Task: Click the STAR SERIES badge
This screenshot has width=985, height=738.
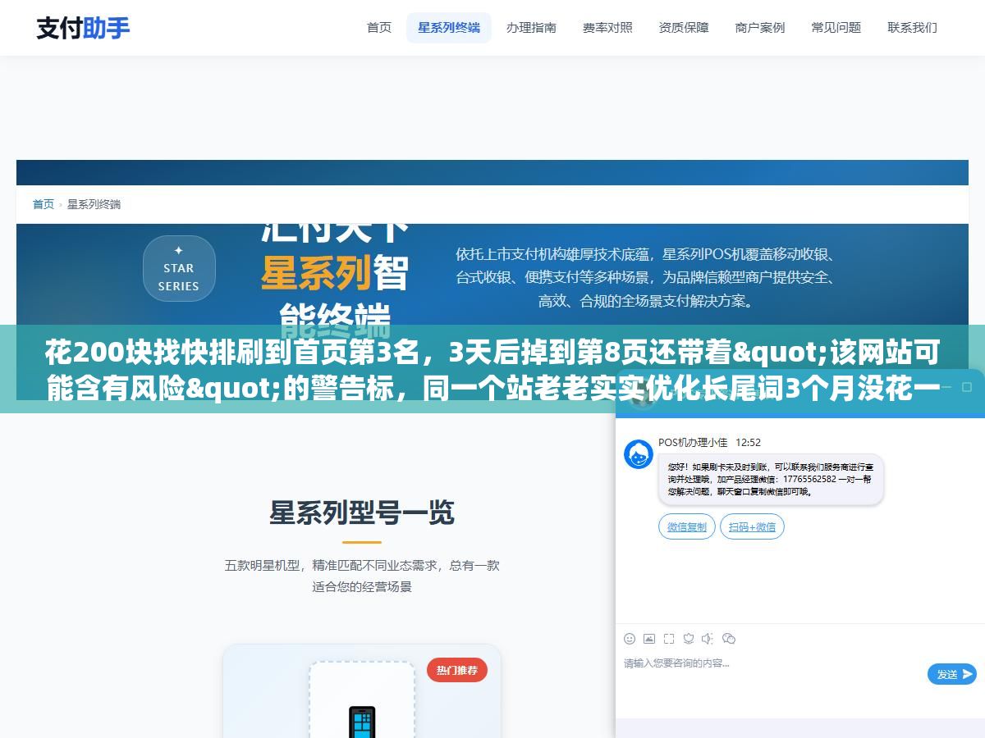Action: [179, 268]
